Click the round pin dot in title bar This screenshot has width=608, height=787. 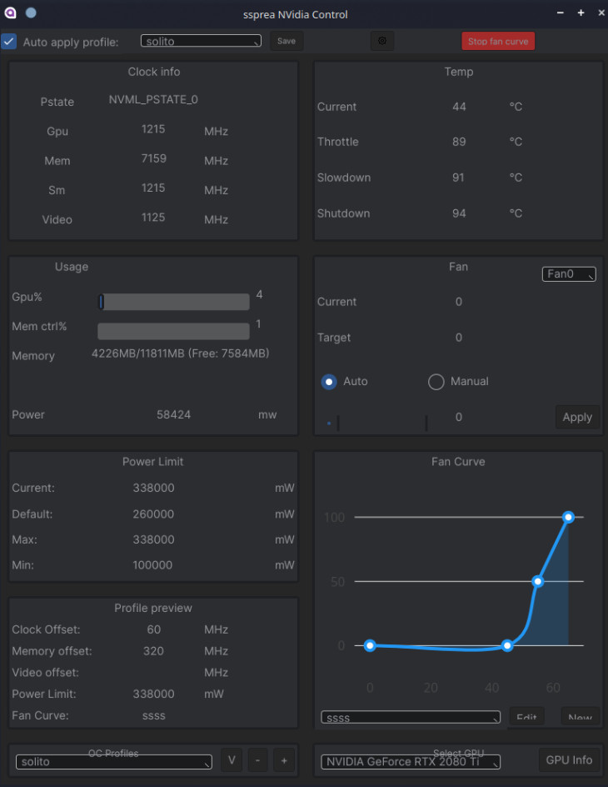click(x=31, y=13)
